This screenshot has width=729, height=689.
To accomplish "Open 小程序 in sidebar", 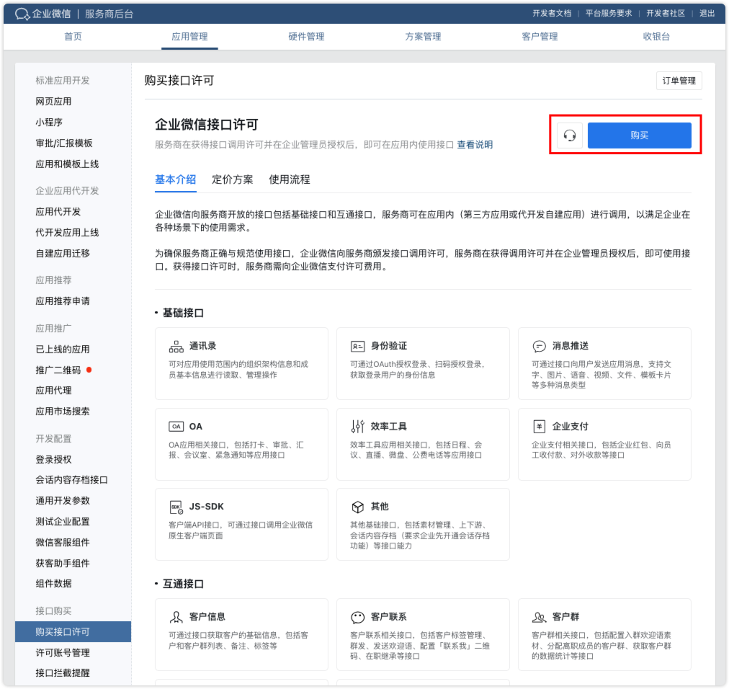I will 49,123.
